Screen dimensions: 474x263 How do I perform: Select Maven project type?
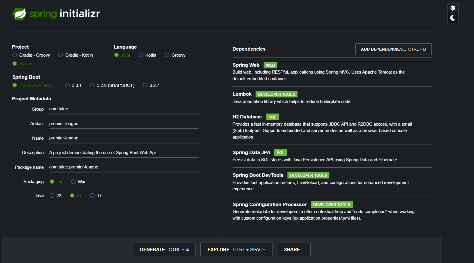tap(22, 64)
